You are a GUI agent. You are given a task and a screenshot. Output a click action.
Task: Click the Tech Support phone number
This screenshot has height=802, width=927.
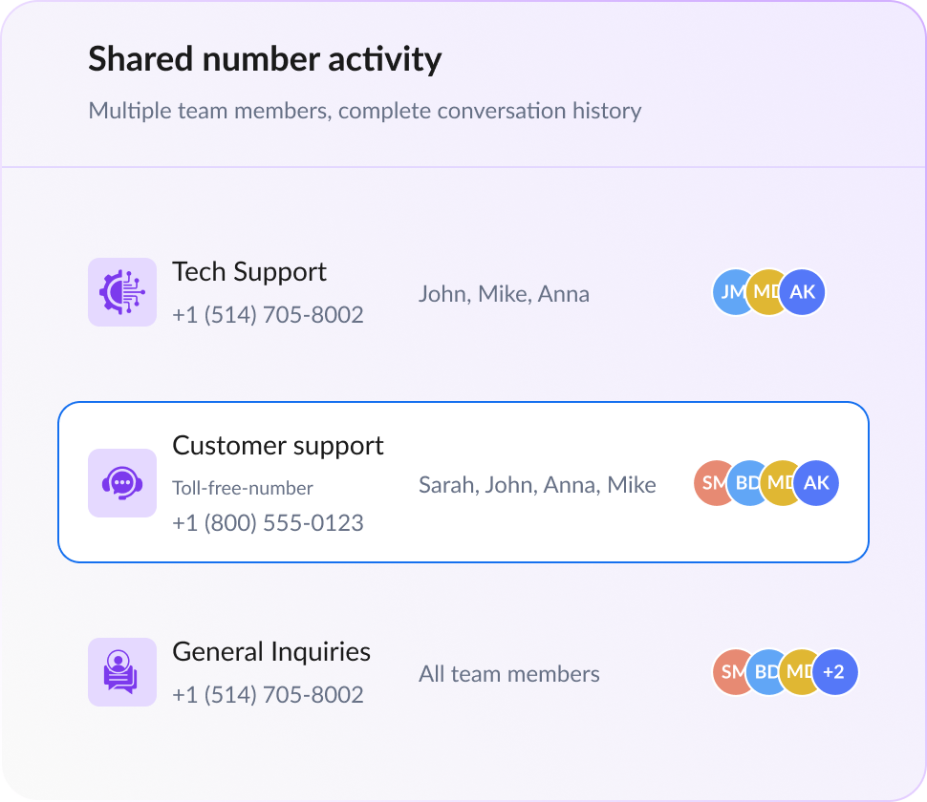click(268, 315)
